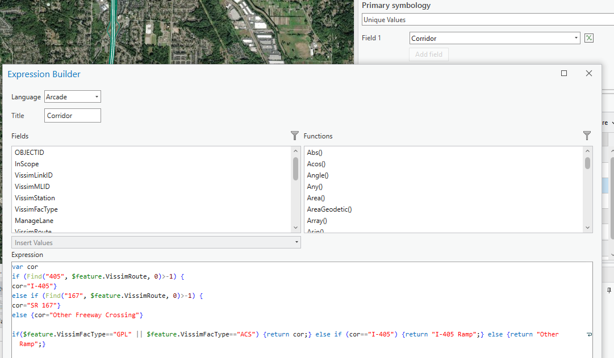Choose the AreaGeodetic() function

(x=329, y=209)
